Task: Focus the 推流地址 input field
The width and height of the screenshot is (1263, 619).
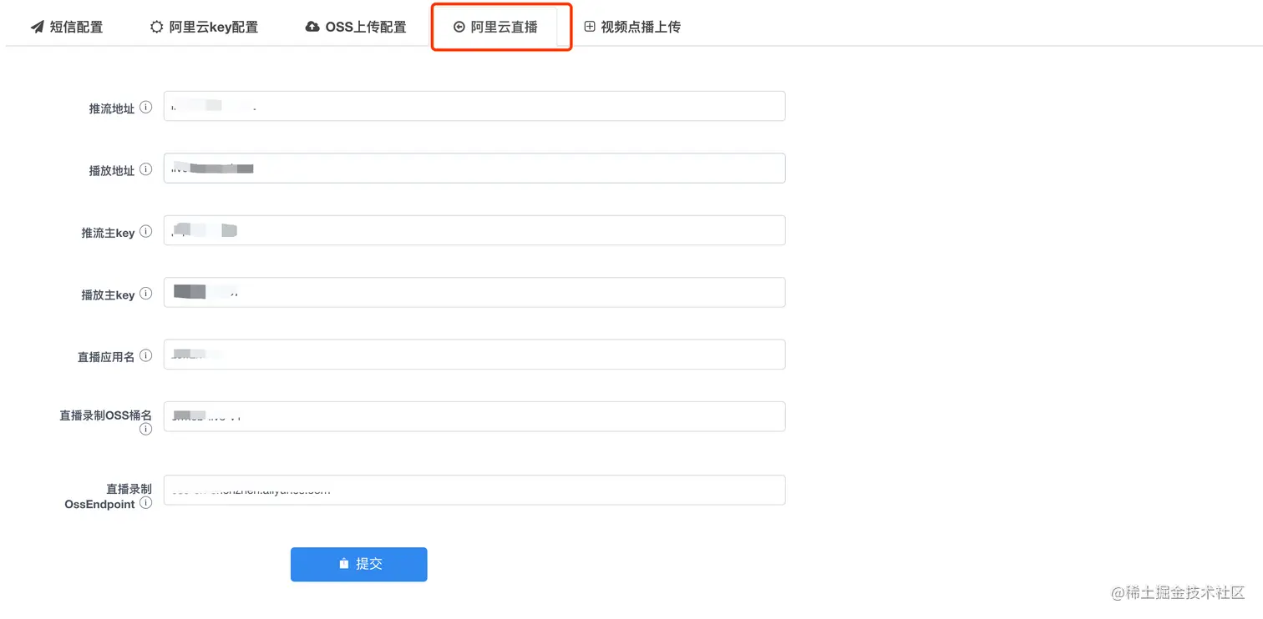Action: click(474, 106)
